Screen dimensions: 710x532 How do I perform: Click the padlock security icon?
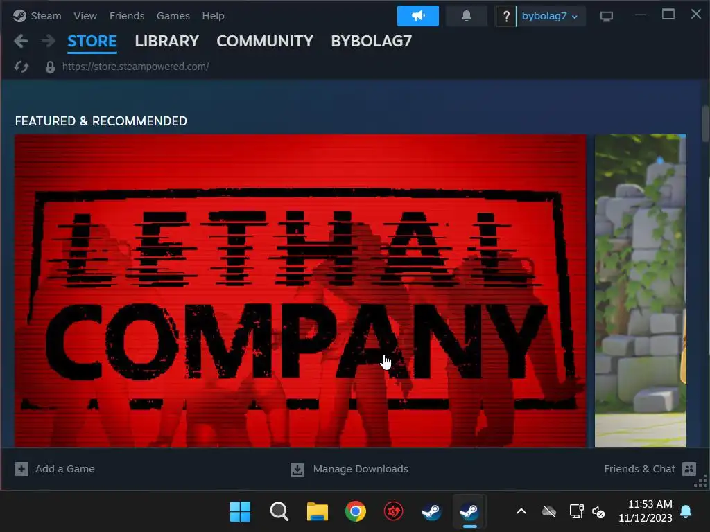pos(50,67)
